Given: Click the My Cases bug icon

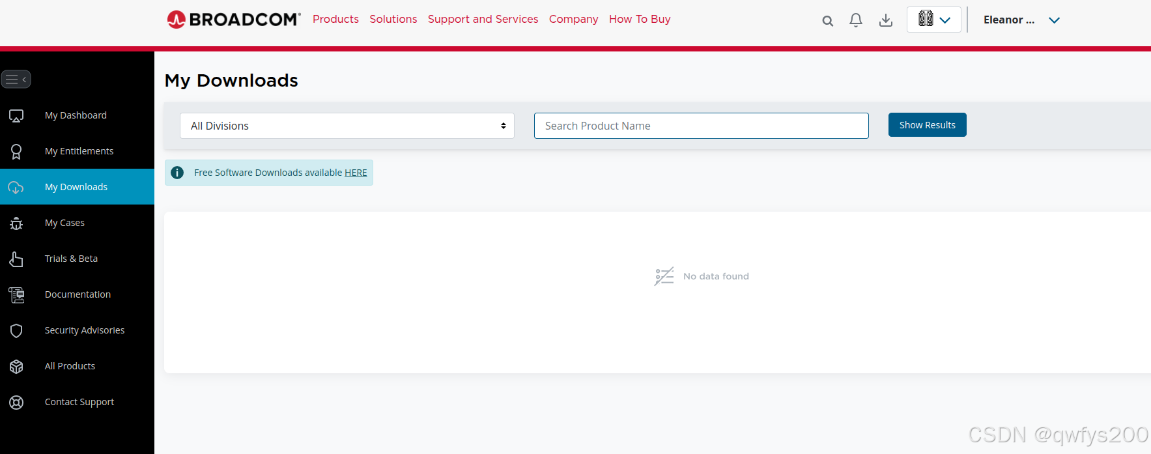Looking at the screenshot, I should (x=16, y=223).
